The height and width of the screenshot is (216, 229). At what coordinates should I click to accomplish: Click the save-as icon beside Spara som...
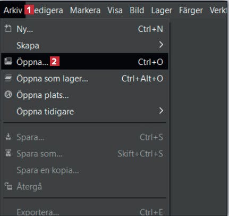(8, 153)
